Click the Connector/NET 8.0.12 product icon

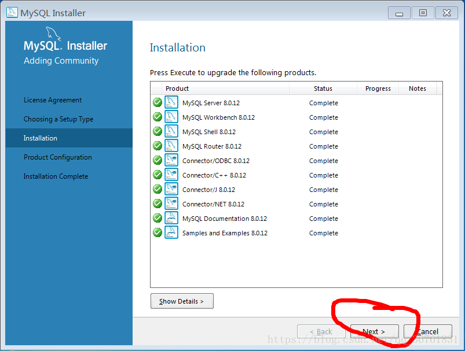point(171,204)
